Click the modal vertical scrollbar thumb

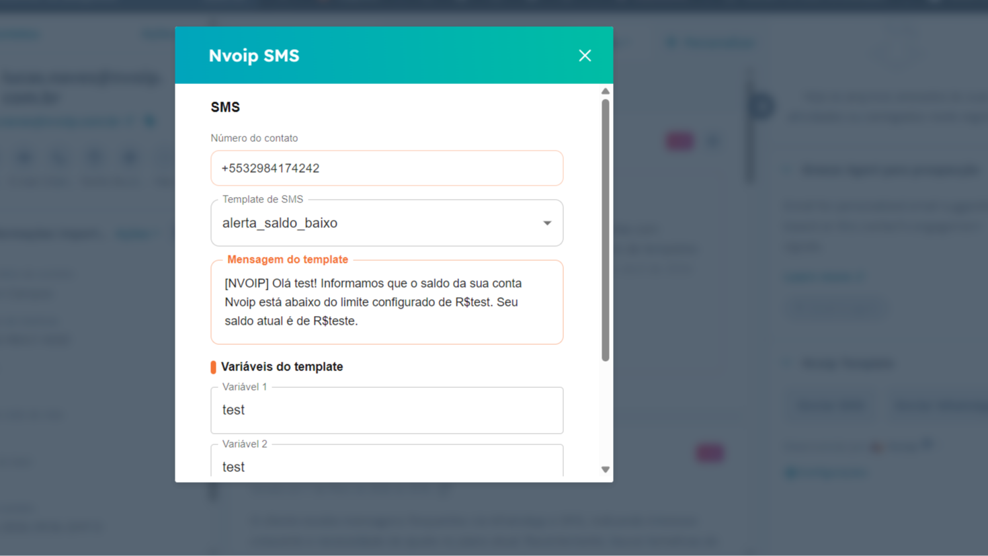pos(606,231)
